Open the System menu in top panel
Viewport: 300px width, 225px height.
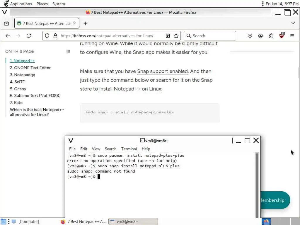pos(59,4)
